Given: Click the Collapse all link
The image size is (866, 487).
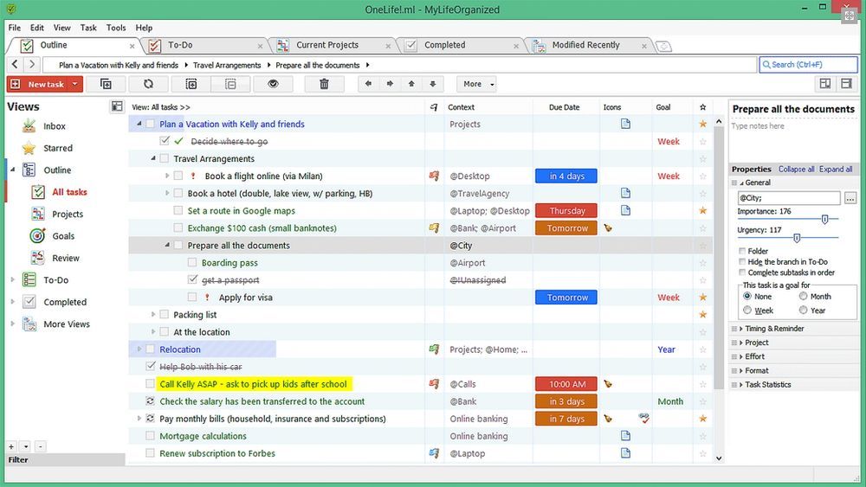Looking at the screenshot, I should (x=796, y=170).
